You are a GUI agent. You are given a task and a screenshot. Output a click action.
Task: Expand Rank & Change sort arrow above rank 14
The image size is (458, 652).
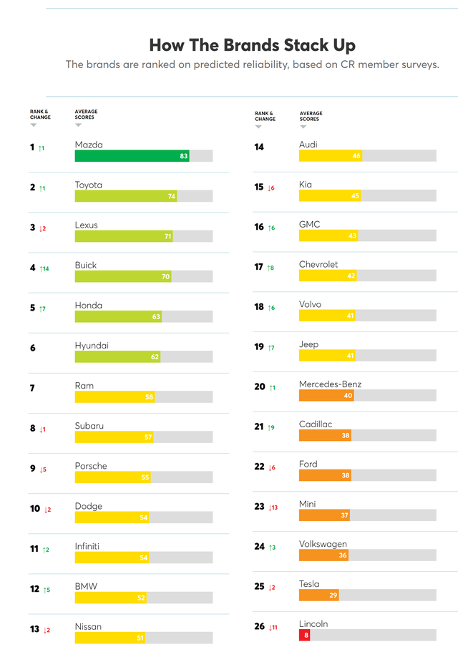(x=258, y=127)
